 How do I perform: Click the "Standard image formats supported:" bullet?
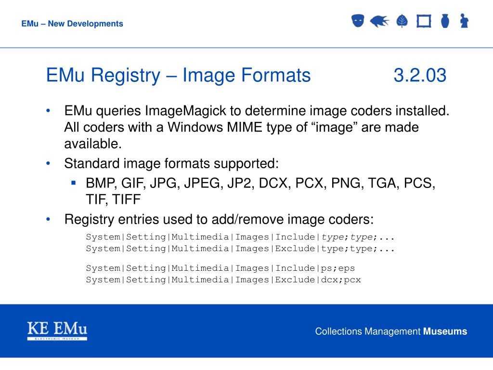point(171,164)
